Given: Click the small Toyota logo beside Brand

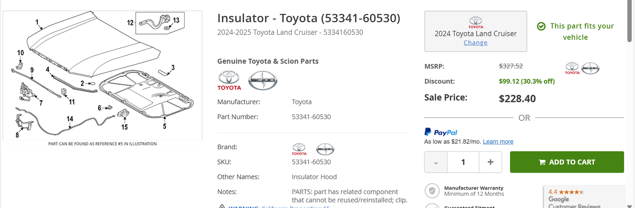Looking at the screenshot, I should point(299,149).
